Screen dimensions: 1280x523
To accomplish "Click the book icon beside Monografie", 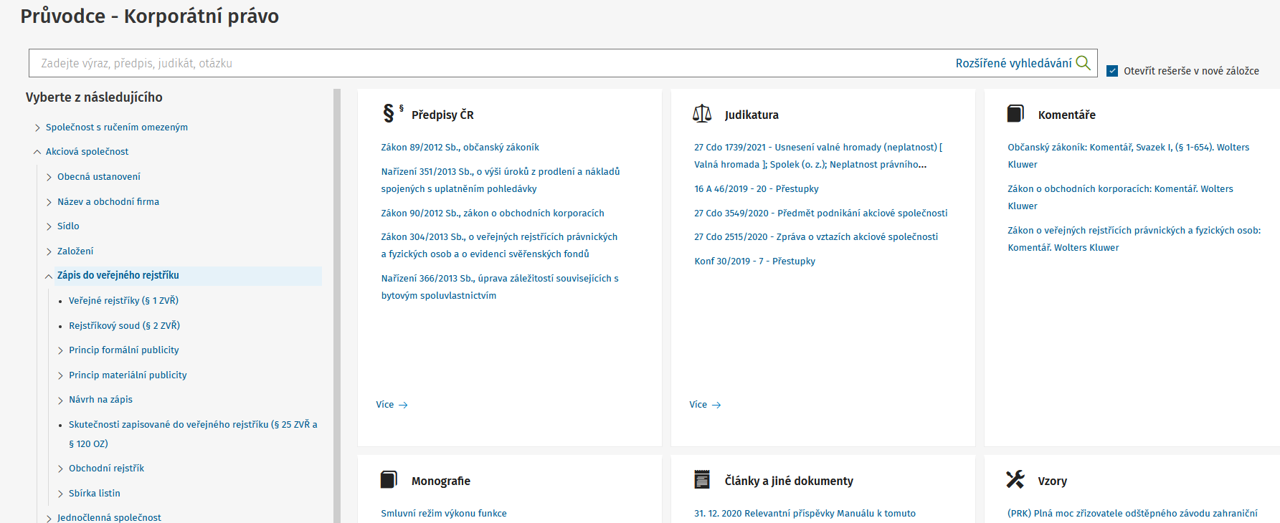I will click(389, 479).
